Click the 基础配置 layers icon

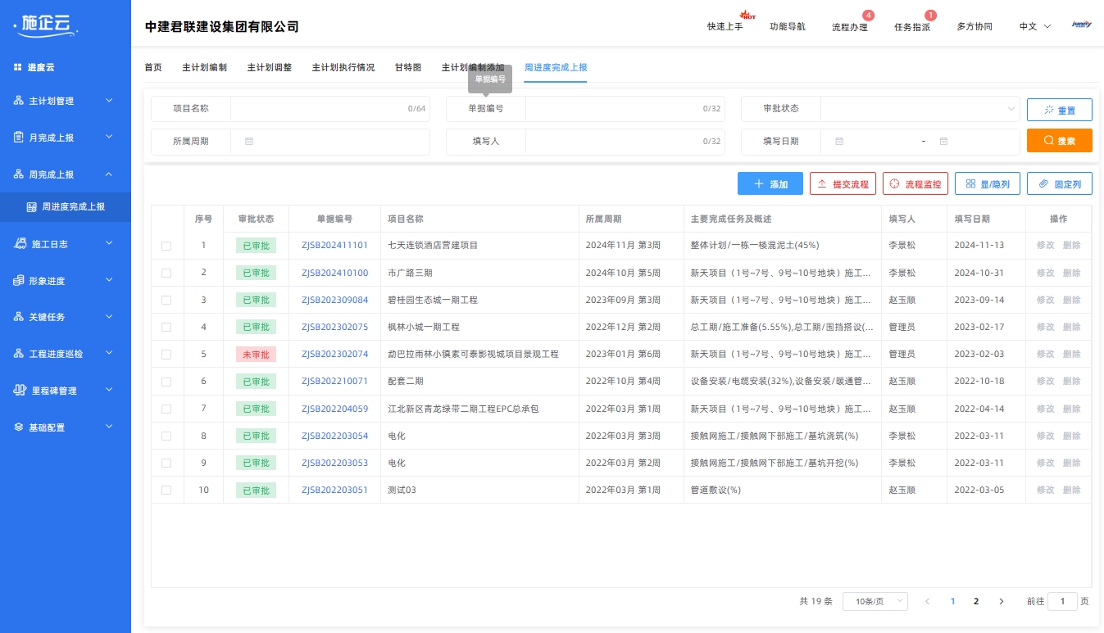[x=19, y=427]
